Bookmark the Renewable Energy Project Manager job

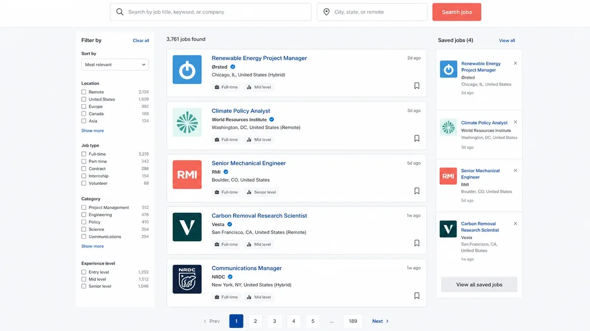(416, 86)
